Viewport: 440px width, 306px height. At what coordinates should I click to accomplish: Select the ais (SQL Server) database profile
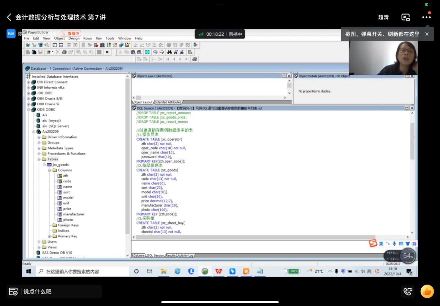(55, 126)
